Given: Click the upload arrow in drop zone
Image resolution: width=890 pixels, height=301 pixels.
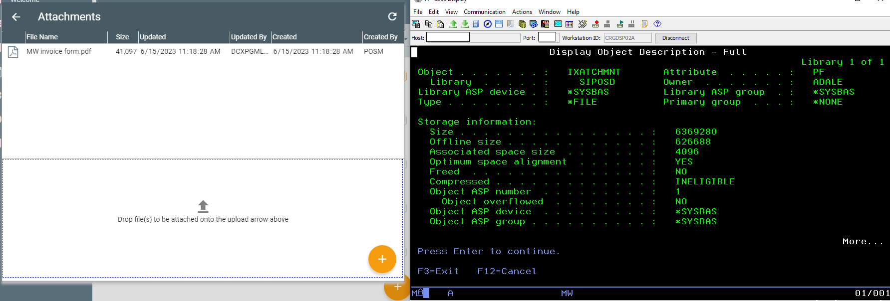Looking at the screenshot, I should click(203, 206).
